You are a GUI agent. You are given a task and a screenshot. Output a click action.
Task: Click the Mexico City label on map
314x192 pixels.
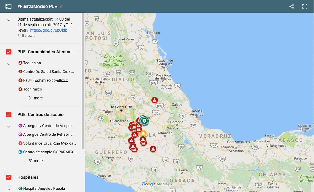[x=121, y=107]
